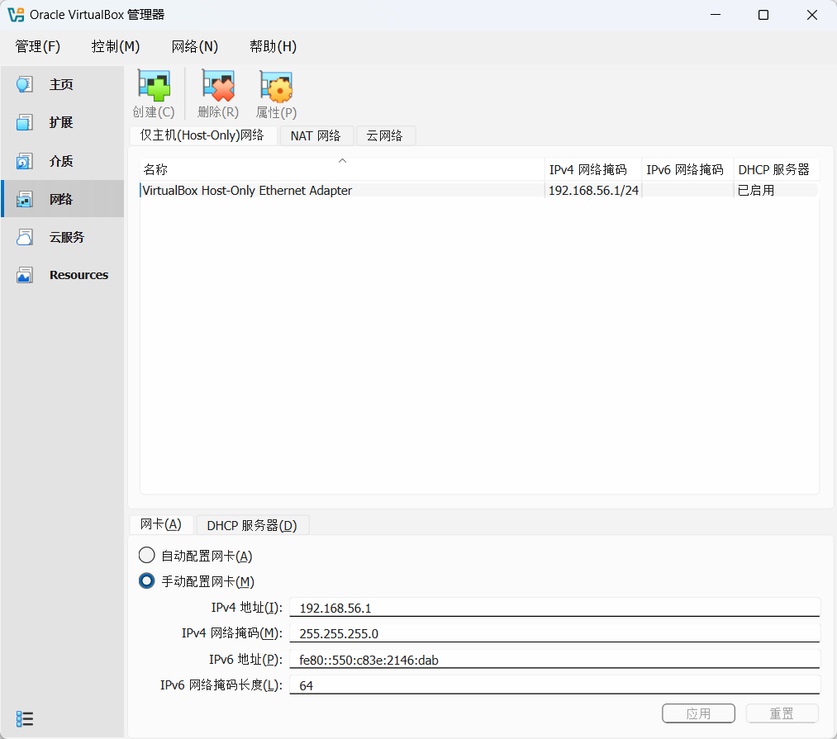Open the 扩展 extensions sidebar item
Image resolution: width=837 pixels, height=739 pixels.
point(63,123)
